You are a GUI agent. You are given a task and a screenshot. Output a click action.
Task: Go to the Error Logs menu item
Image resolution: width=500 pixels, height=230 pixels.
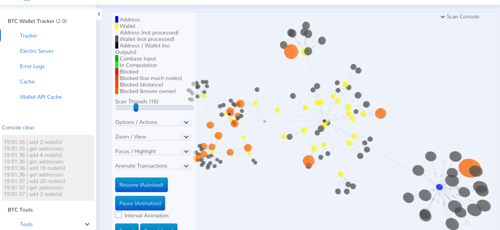[32, 66]
